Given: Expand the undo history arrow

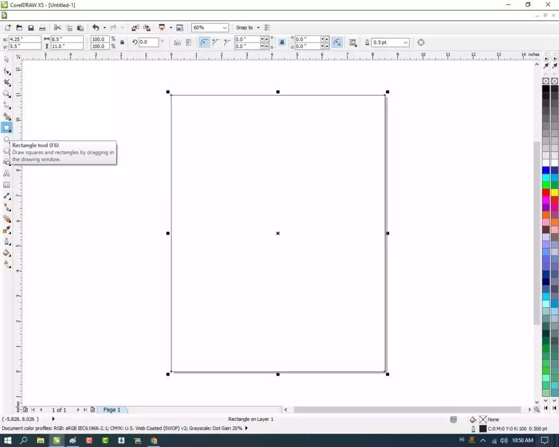Looking at the screenshot, I should (x=104, y=27).
